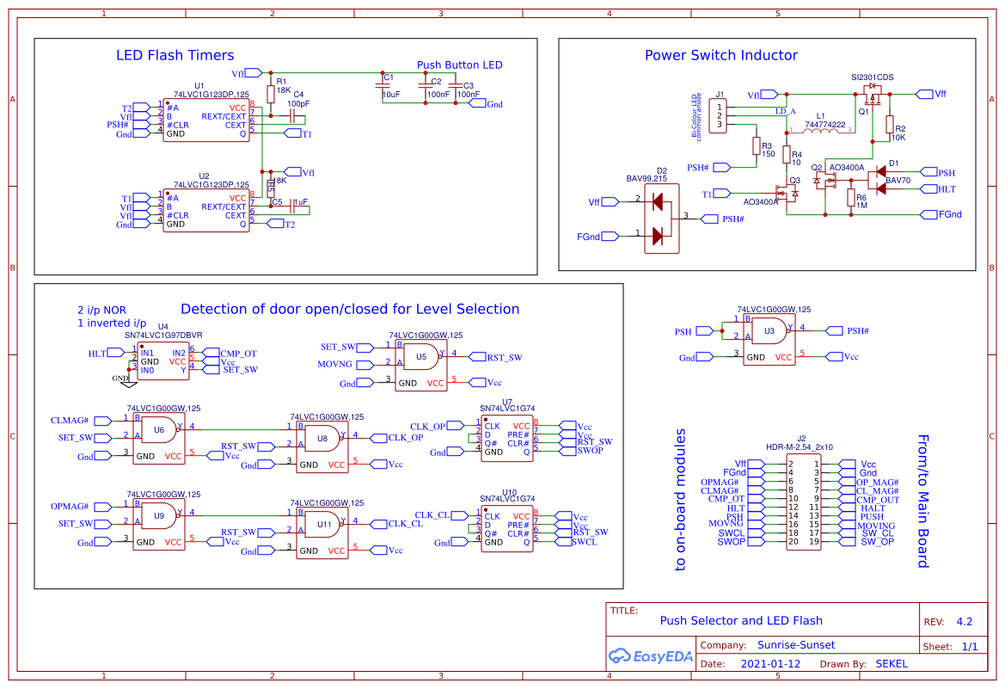Click the J2 HDR-M-2.54_2x10 header body
The height and width of the screenshot is (689, 1005).
(804, 503)
